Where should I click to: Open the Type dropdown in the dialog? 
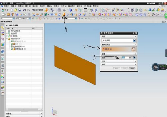(134, 40)
